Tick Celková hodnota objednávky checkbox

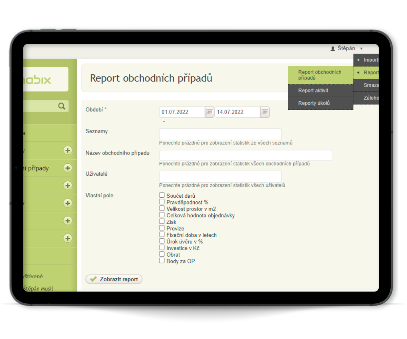click(x=162, y=215)
